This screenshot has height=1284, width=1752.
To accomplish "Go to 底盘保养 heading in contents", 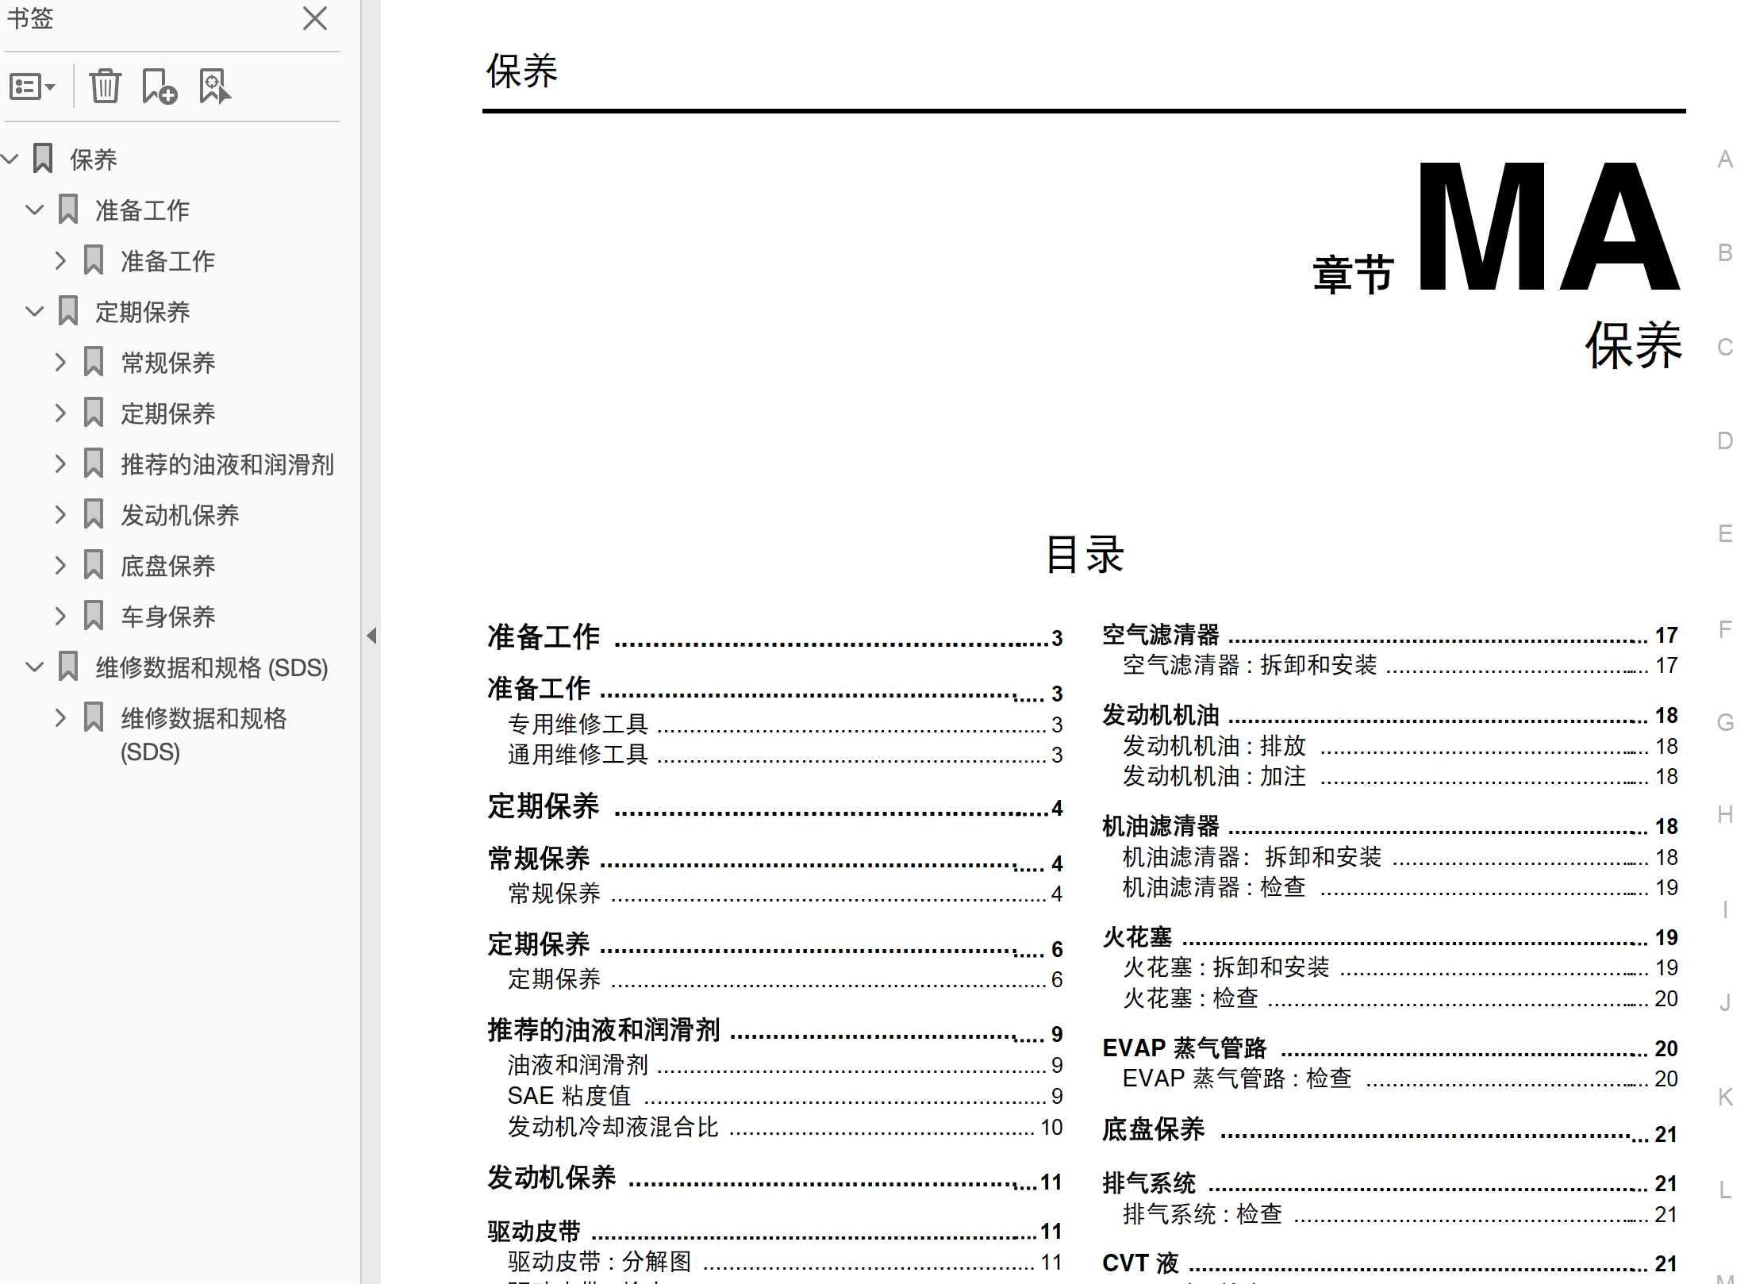I will [x=1390, y=1130].
